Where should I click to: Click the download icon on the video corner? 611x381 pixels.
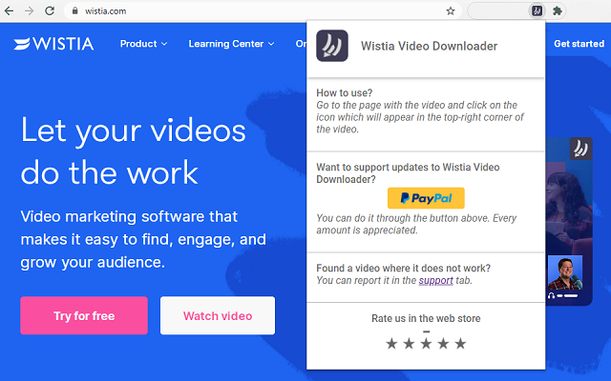pos(581,149)
